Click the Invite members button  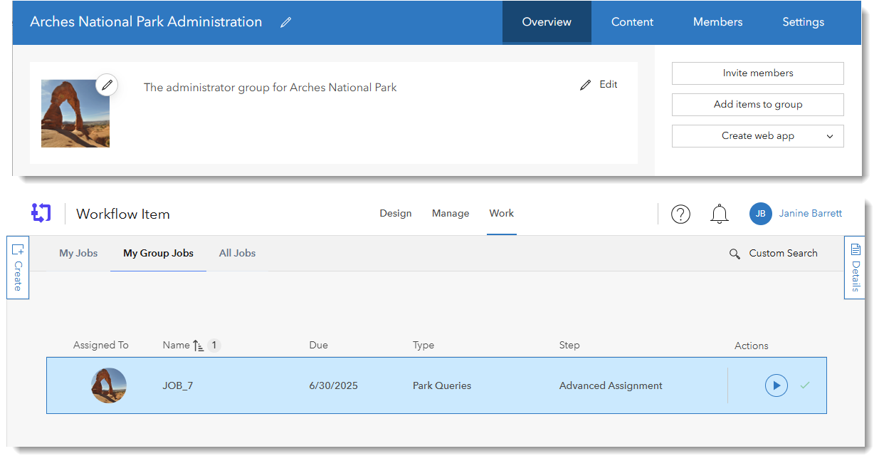click(757, 73)
